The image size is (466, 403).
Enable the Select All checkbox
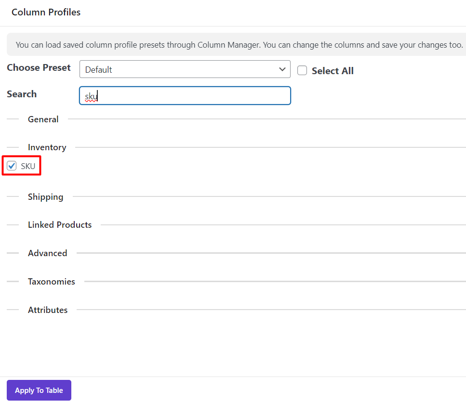pos(302,71)
